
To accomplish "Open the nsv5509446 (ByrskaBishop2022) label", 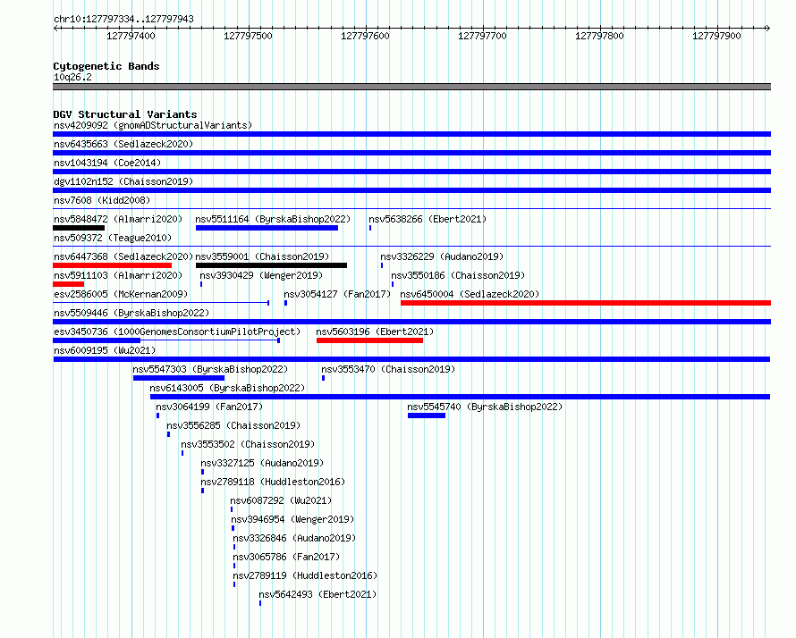I will tap(131, 313).
